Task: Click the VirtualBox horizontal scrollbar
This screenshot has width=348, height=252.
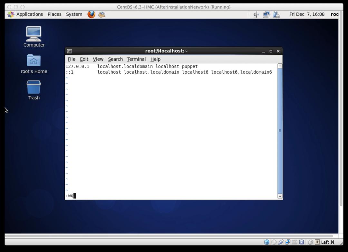Action: (171, 236)
